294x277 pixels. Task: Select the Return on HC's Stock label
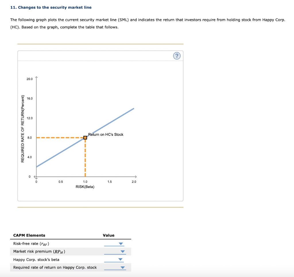106,134
